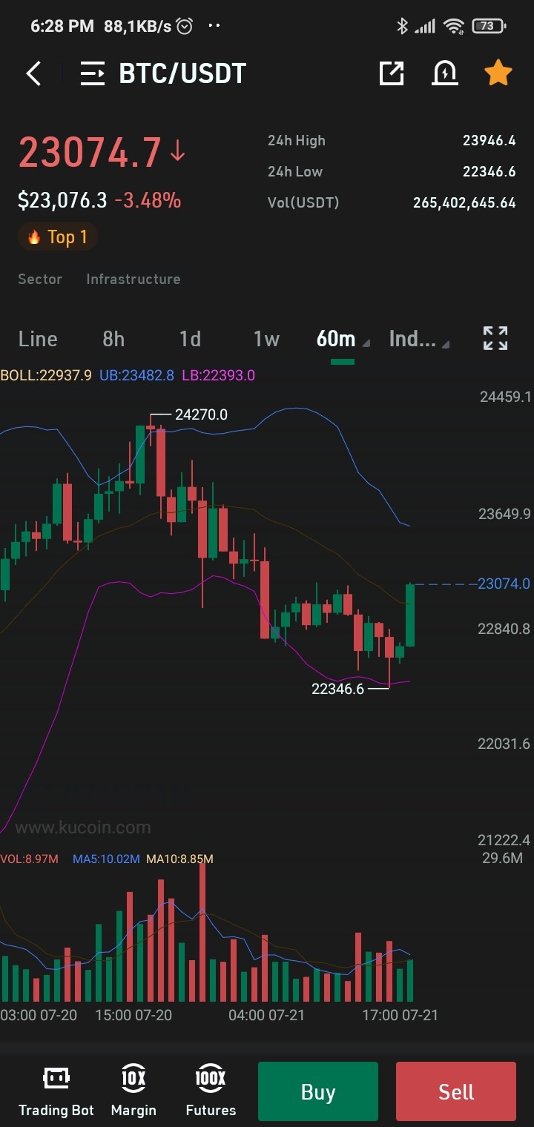
Task: Select the BTC/USDT pair title
Action: pyautogui.click(x=182, y=73)
